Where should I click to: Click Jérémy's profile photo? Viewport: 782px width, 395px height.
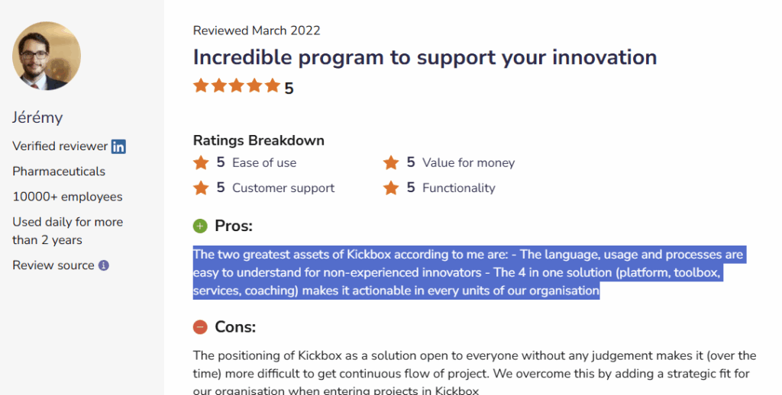(x=47, y=56)
